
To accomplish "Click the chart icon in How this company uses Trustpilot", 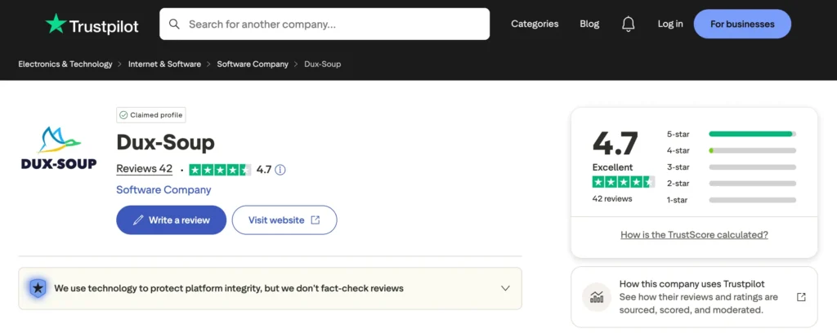I will (596, 297).
